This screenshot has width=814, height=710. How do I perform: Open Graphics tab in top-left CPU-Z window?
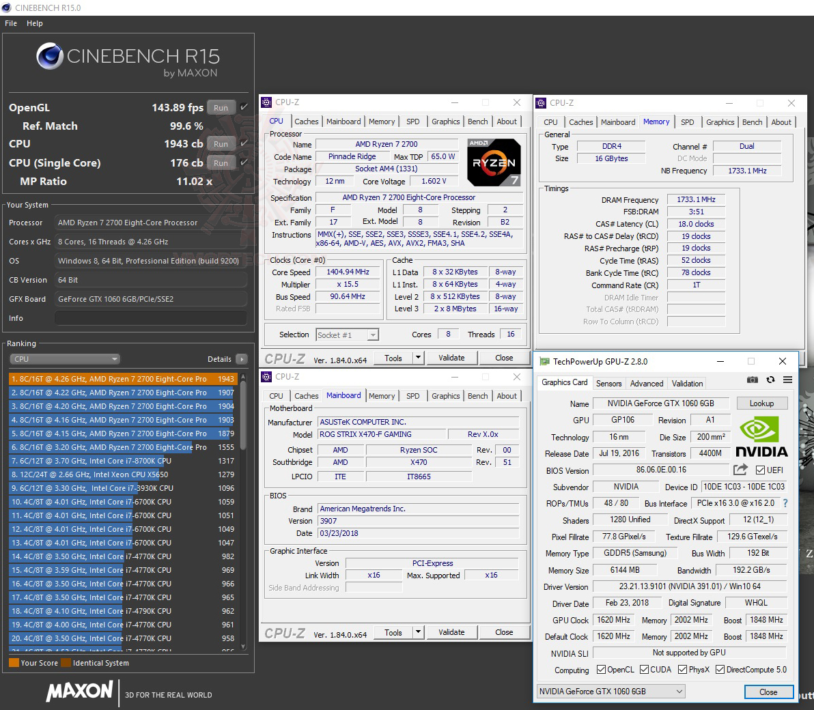(445, 122)
